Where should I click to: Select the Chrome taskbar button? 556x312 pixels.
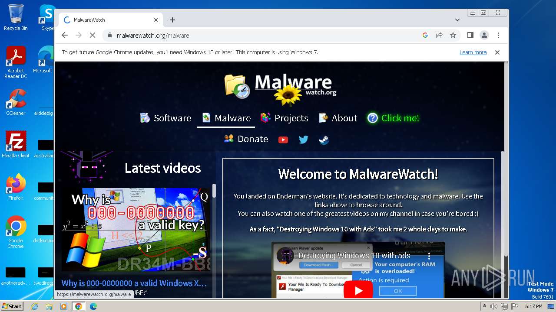pos(79,306)
